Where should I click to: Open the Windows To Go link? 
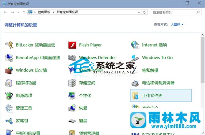point(157,58)
